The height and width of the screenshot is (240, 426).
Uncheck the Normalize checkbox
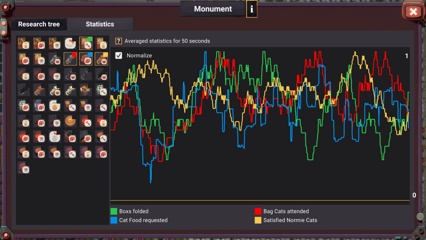118,55
